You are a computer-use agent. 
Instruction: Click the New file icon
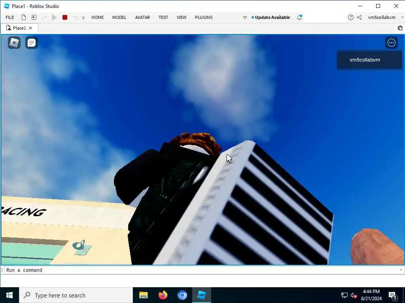coord(23,17)
